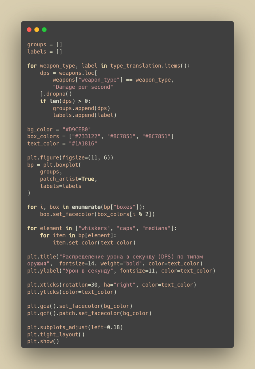Click the 'labels=labels' argument
The width and height of the screenshot is (255, 369).
61,186
